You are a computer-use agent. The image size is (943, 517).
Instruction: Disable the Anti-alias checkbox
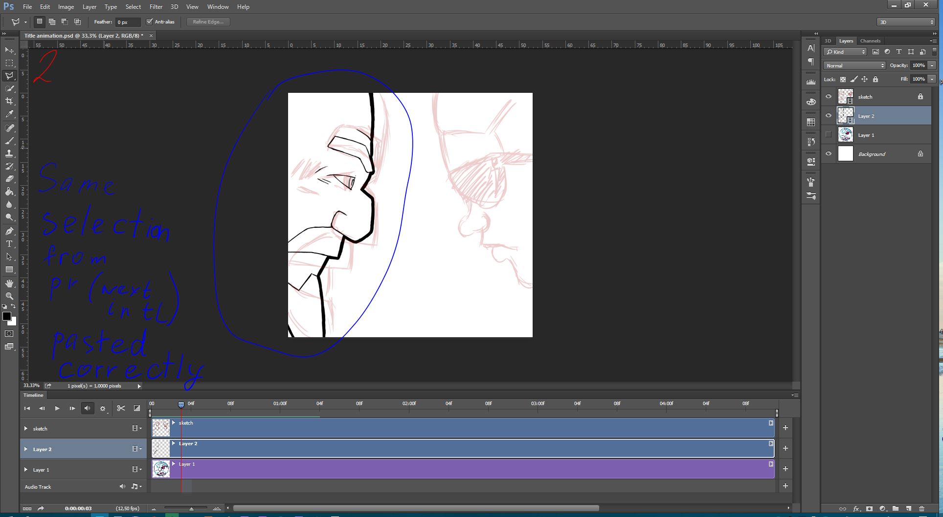pos(149,22)
